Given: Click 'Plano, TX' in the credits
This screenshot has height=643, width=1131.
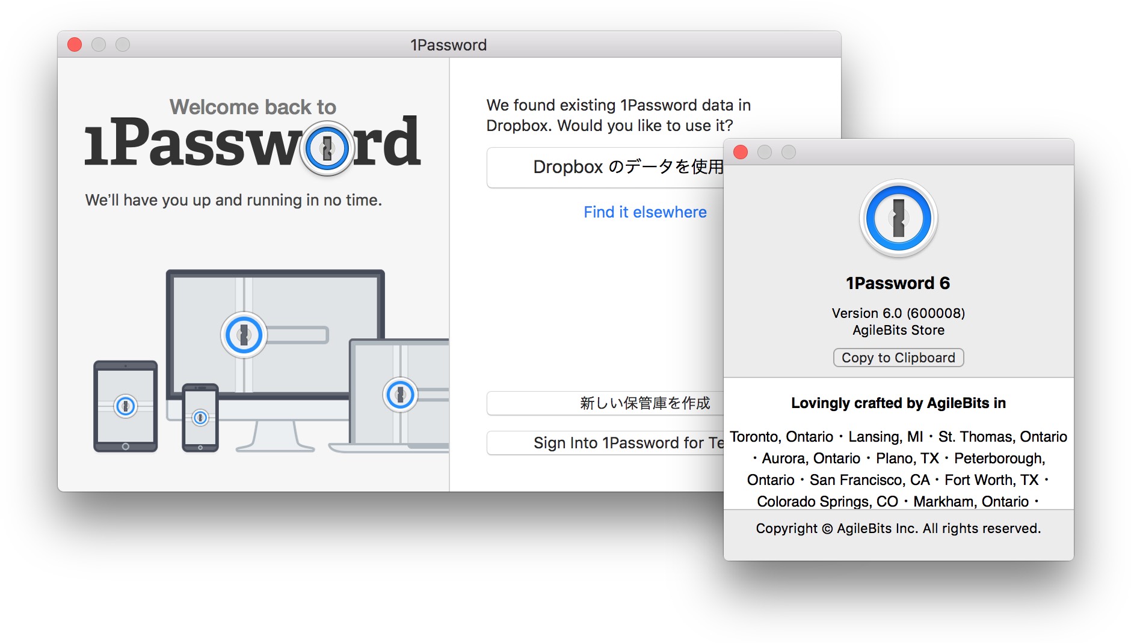Looking at the screenshot, I should coord(907,459).
